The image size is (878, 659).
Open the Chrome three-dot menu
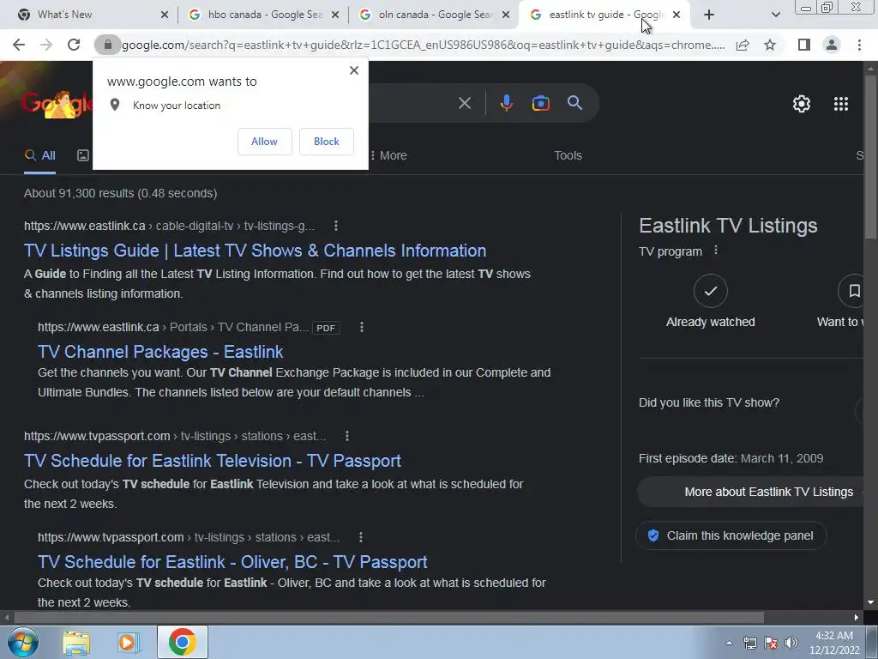(859, 45)
